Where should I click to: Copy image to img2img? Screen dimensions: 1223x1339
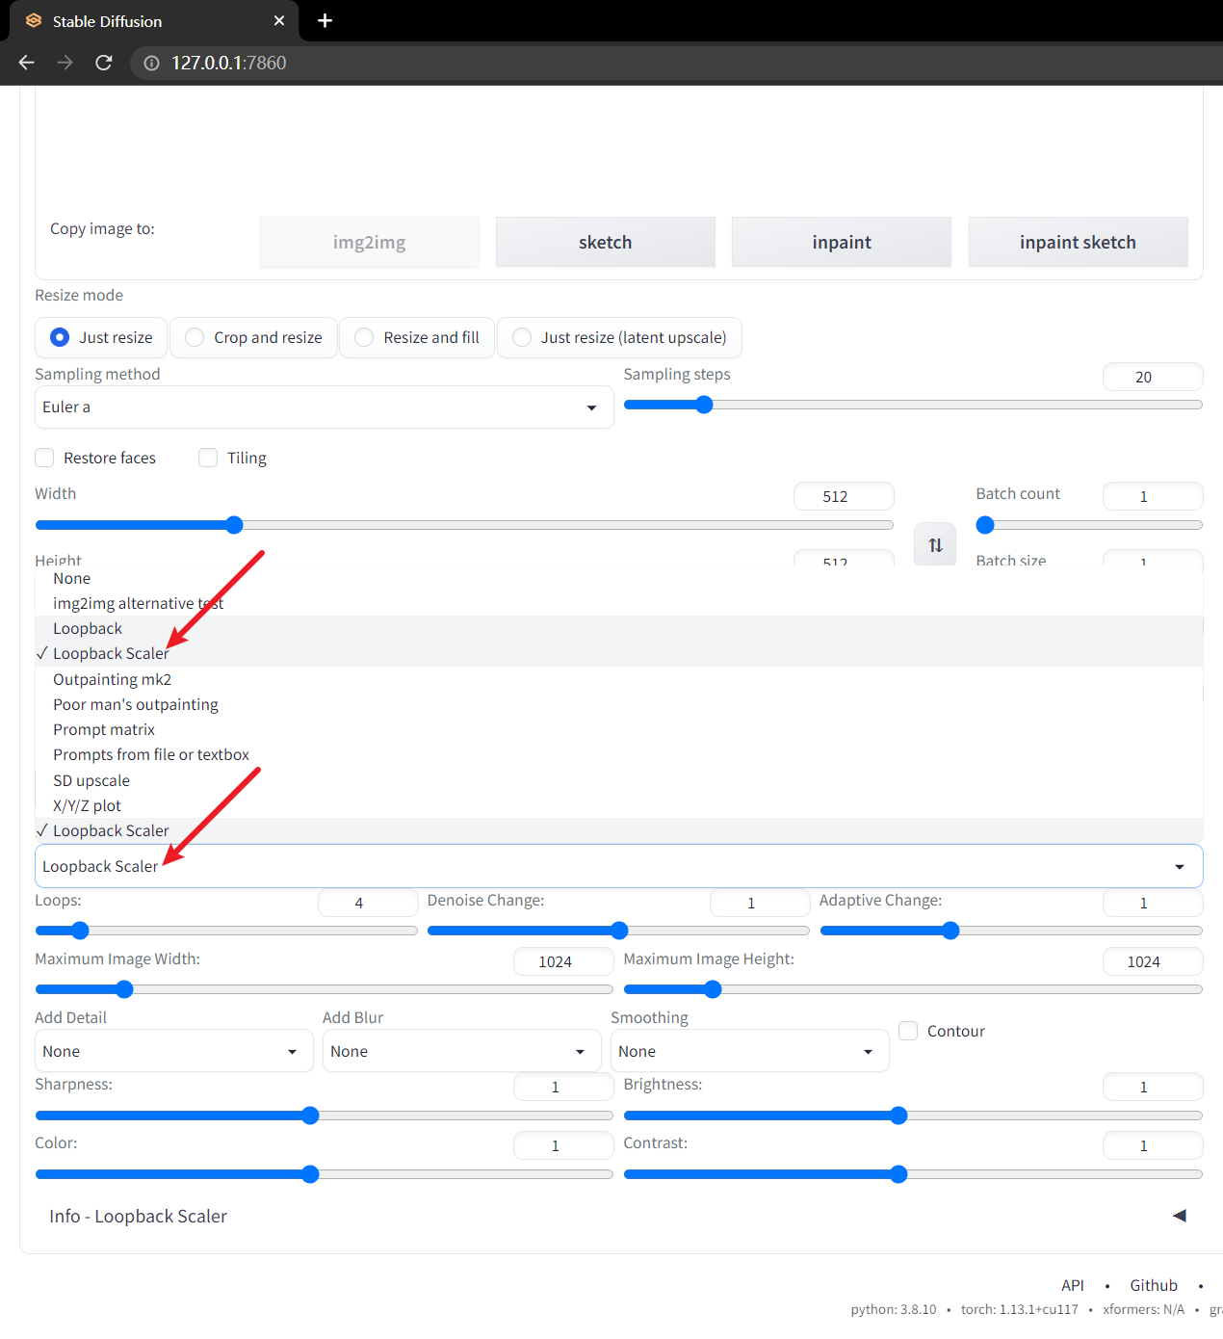click(x=369, y=242)
